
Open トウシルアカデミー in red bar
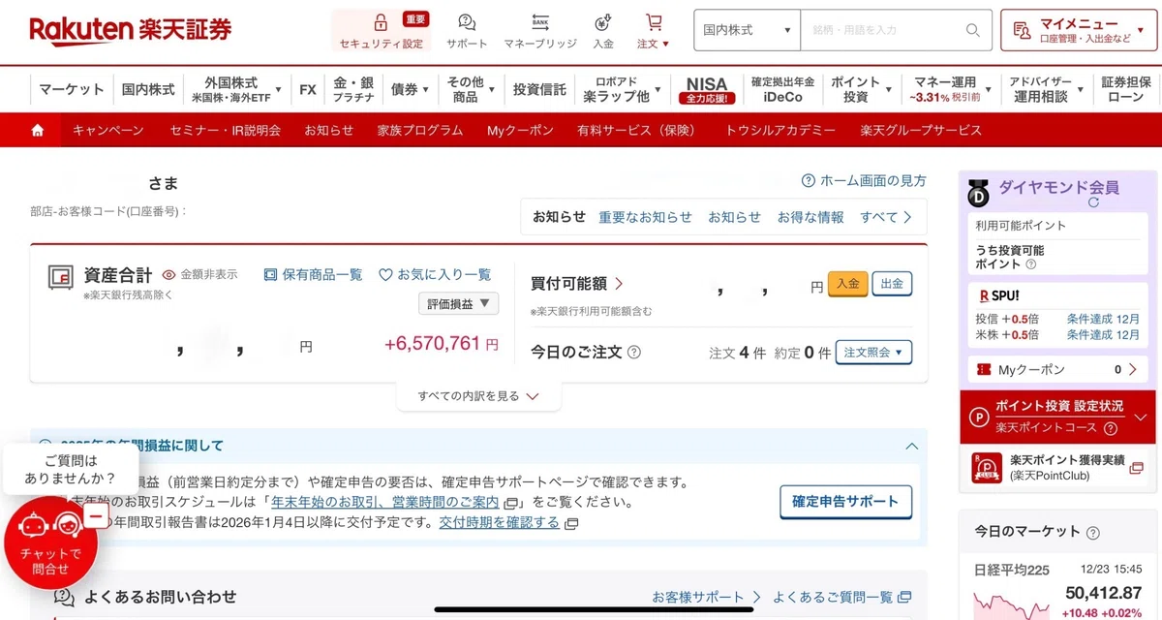tap(780, 130)
